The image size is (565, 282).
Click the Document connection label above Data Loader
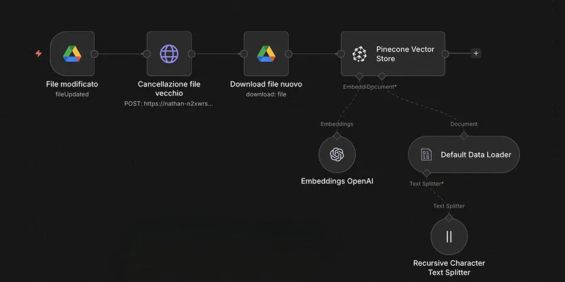click(464, 123)
